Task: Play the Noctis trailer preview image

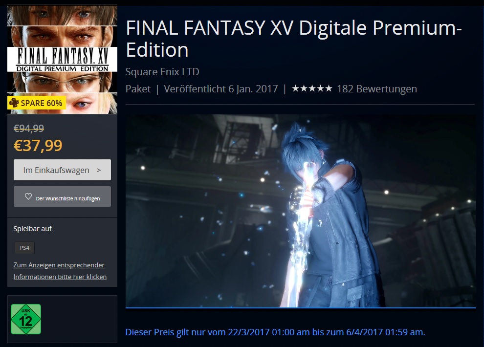Action: [x=301, y=211]
